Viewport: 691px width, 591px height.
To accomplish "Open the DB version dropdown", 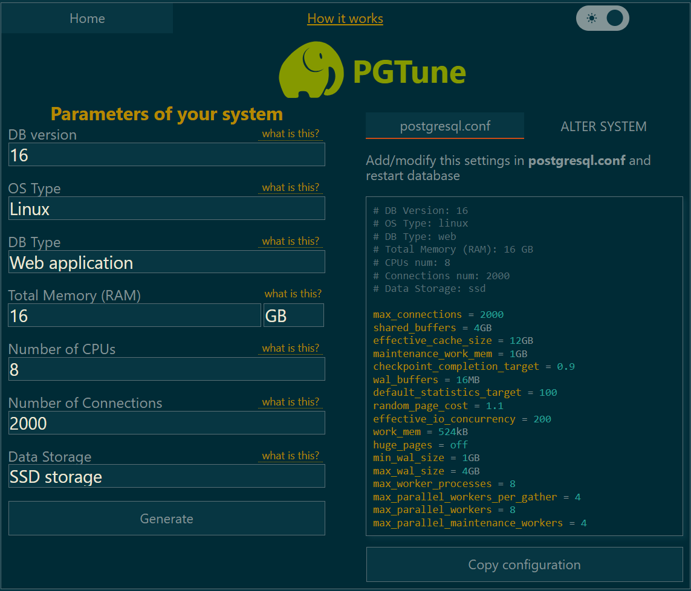I will 166,155.
